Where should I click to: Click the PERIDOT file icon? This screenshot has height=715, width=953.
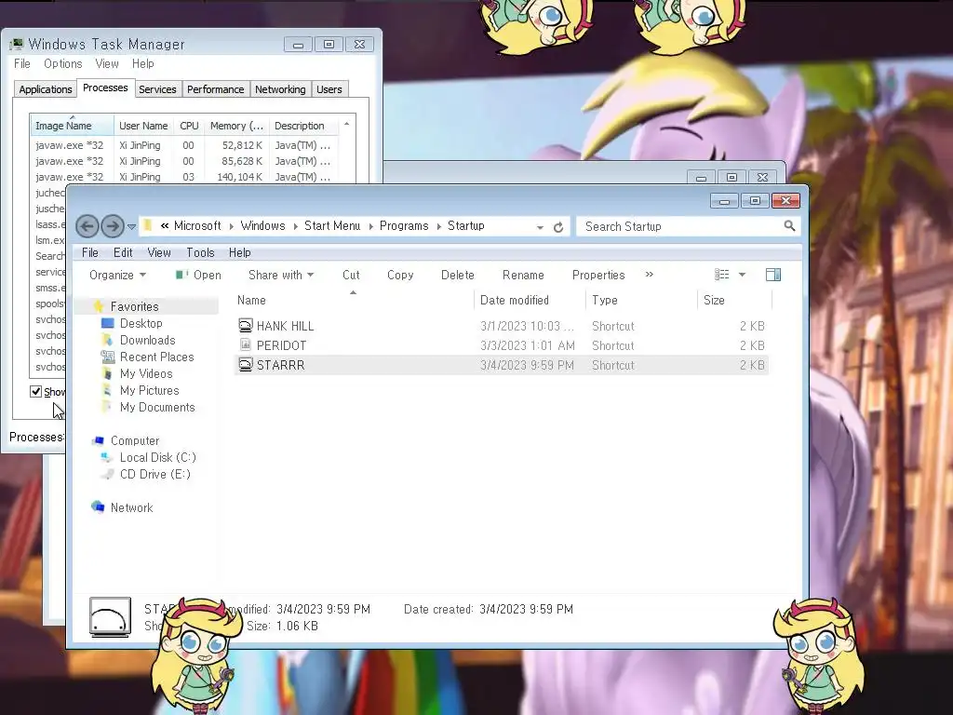(x=245, y=344)
